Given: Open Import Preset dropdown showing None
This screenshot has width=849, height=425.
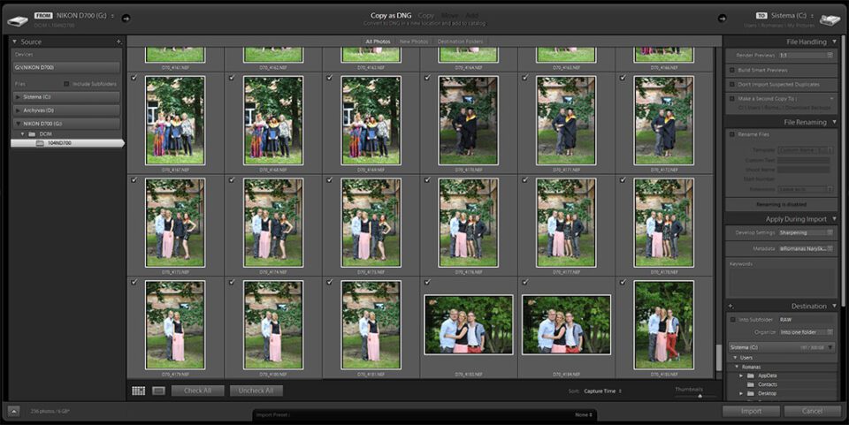Looking at the screenshot, I should 584,414.
